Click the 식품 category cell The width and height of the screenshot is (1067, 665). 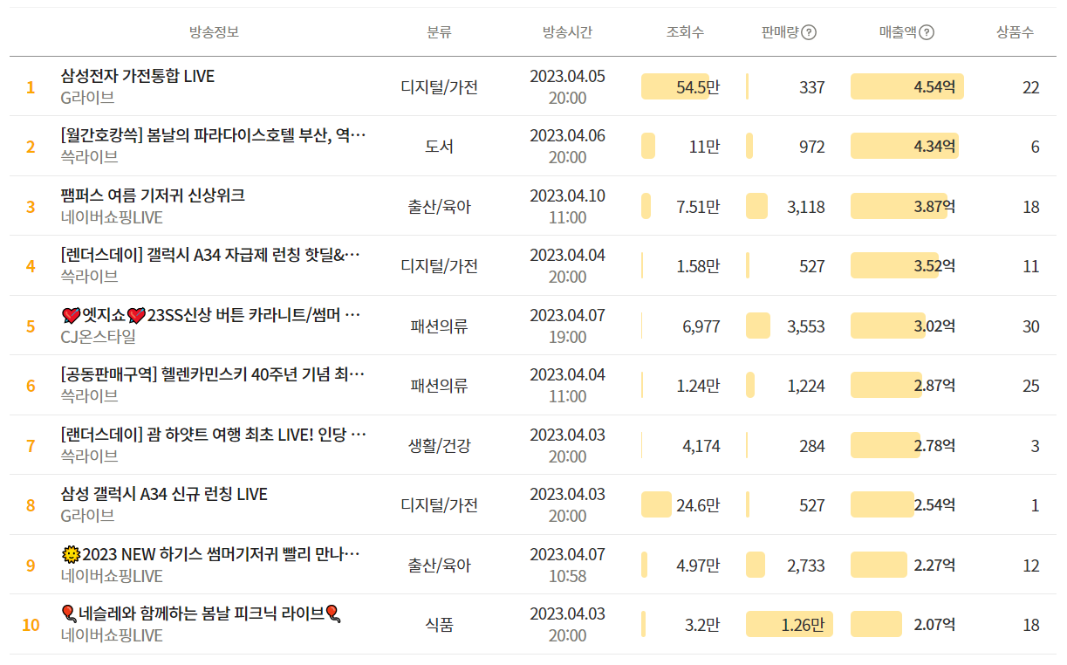(x=439, y=625)
